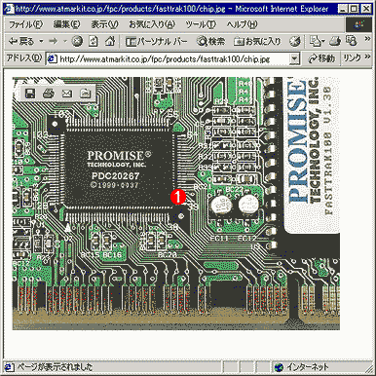Expand the address bar dropdown list

[294, 58]
